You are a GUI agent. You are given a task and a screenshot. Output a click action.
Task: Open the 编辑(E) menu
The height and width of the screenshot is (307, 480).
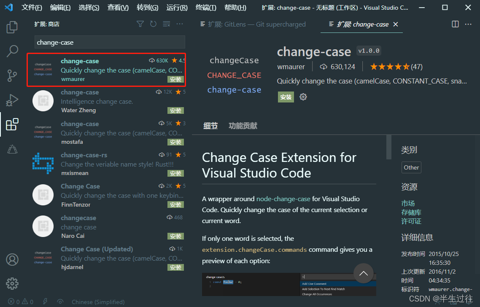tap(60, 7)
